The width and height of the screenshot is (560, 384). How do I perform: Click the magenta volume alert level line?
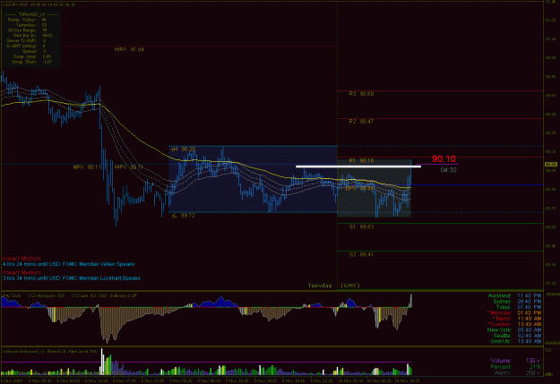click(206, 363)
